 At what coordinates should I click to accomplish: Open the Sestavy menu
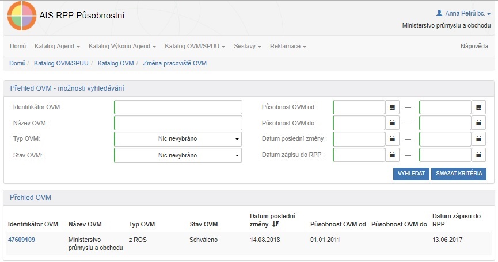pyautogui.click(x=248, y=46)
